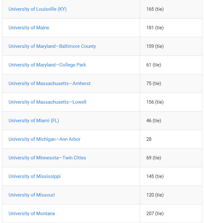This screenshot has height=223, width=204.
Task: Visit University of Minnesota—Twin Cities link
Action: [47, 158]
